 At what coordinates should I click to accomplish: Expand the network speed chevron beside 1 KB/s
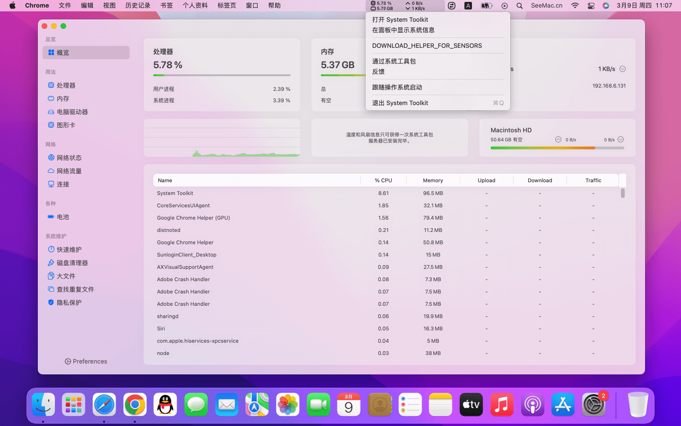(x=622, y=69)
